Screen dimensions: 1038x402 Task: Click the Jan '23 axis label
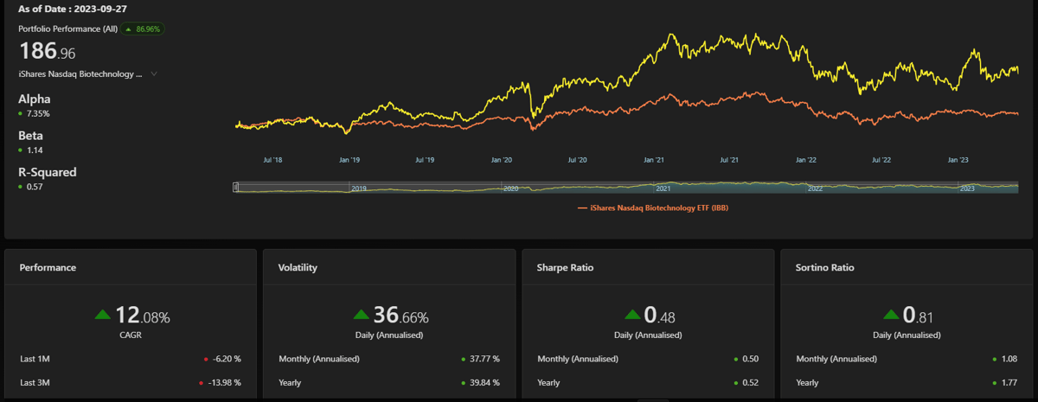[958, 160]
